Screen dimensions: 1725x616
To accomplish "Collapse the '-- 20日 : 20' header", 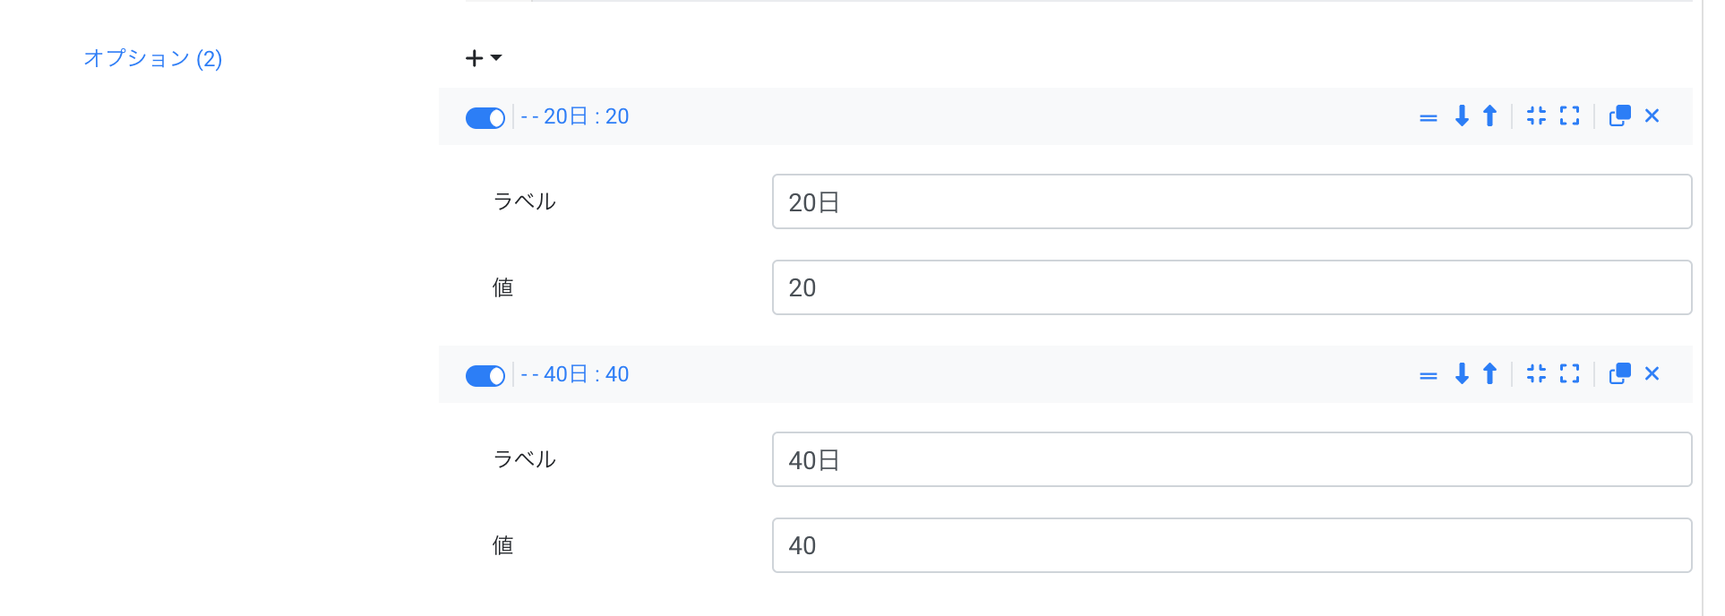I will [x=575, y=116].
